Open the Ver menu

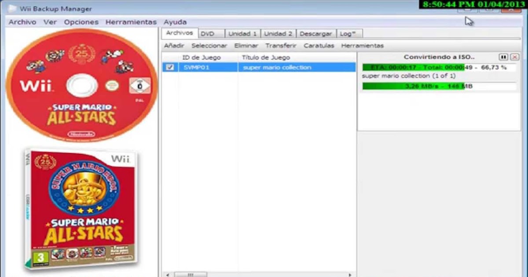[x=50, y=22]
